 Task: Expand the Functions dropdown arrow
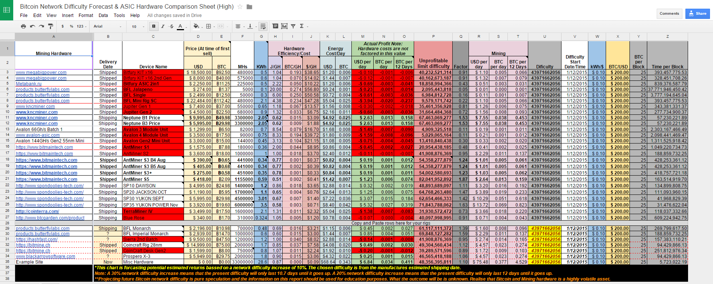coord(308,26)
